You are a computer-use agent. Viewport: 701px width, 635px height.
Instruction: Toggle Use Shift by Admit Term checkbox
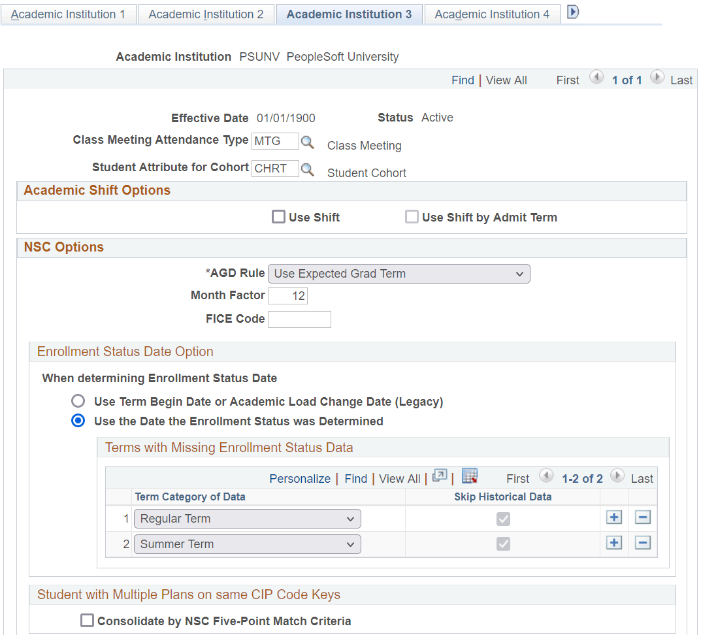pos(412,217)
